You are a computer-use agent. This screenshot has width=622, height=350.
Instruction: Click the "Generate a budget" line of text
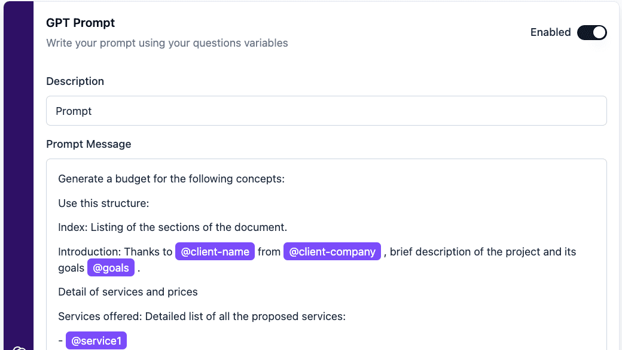[x=172, y=178]
